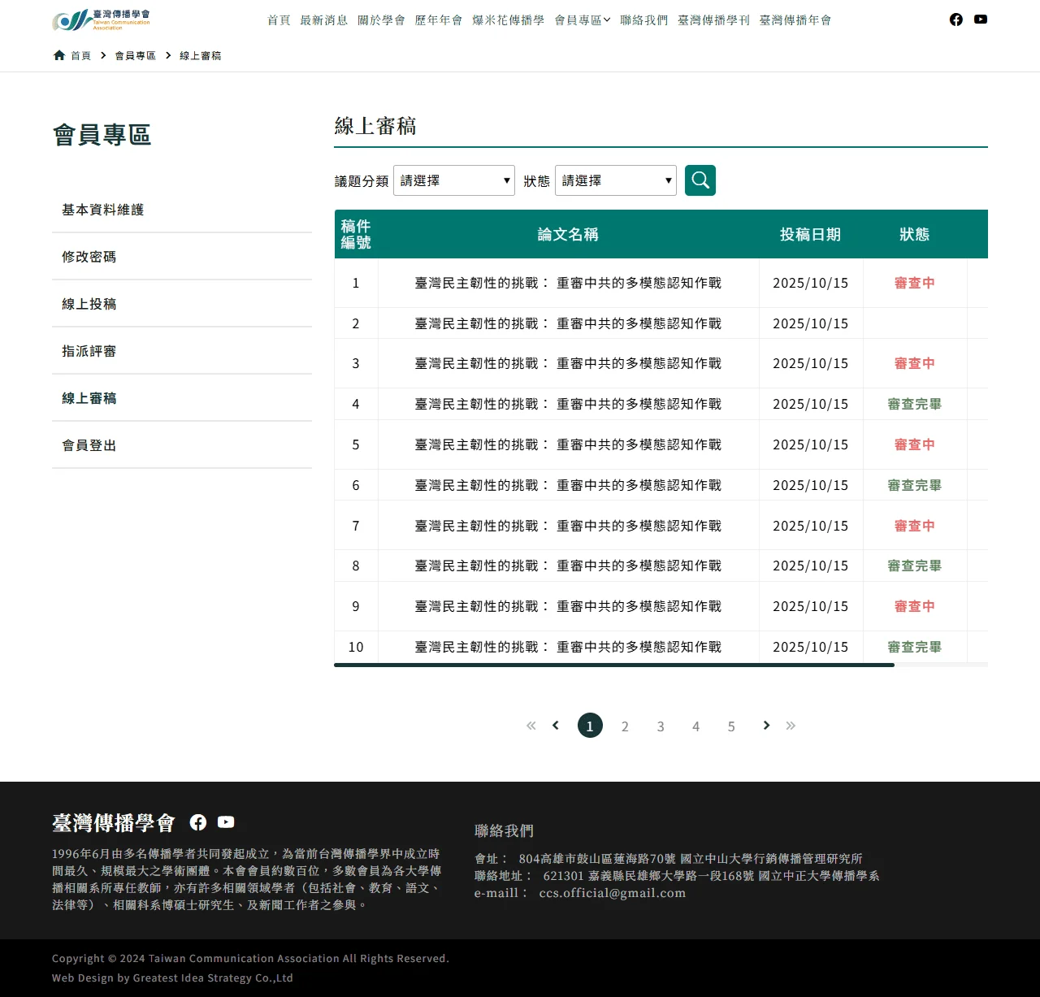1040x997 pixels.
Task: Select page 3 in pagination
Action: 661,725
